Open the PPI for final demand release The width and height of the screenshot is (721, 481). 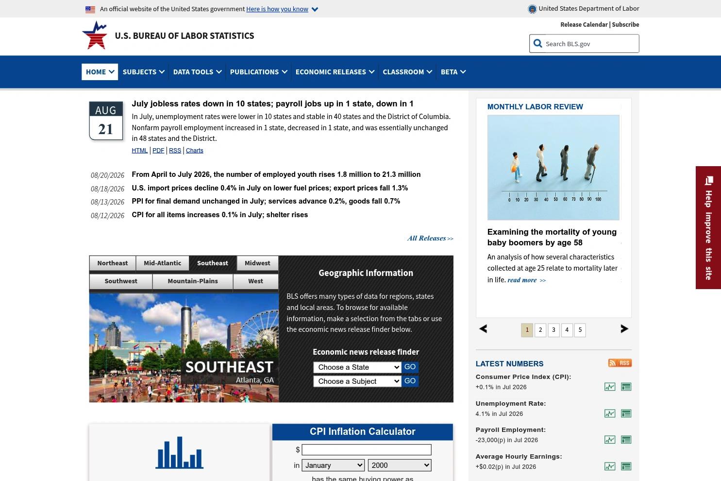point(266,201)
